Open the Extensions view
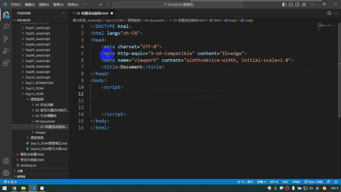 pos(6,63)
